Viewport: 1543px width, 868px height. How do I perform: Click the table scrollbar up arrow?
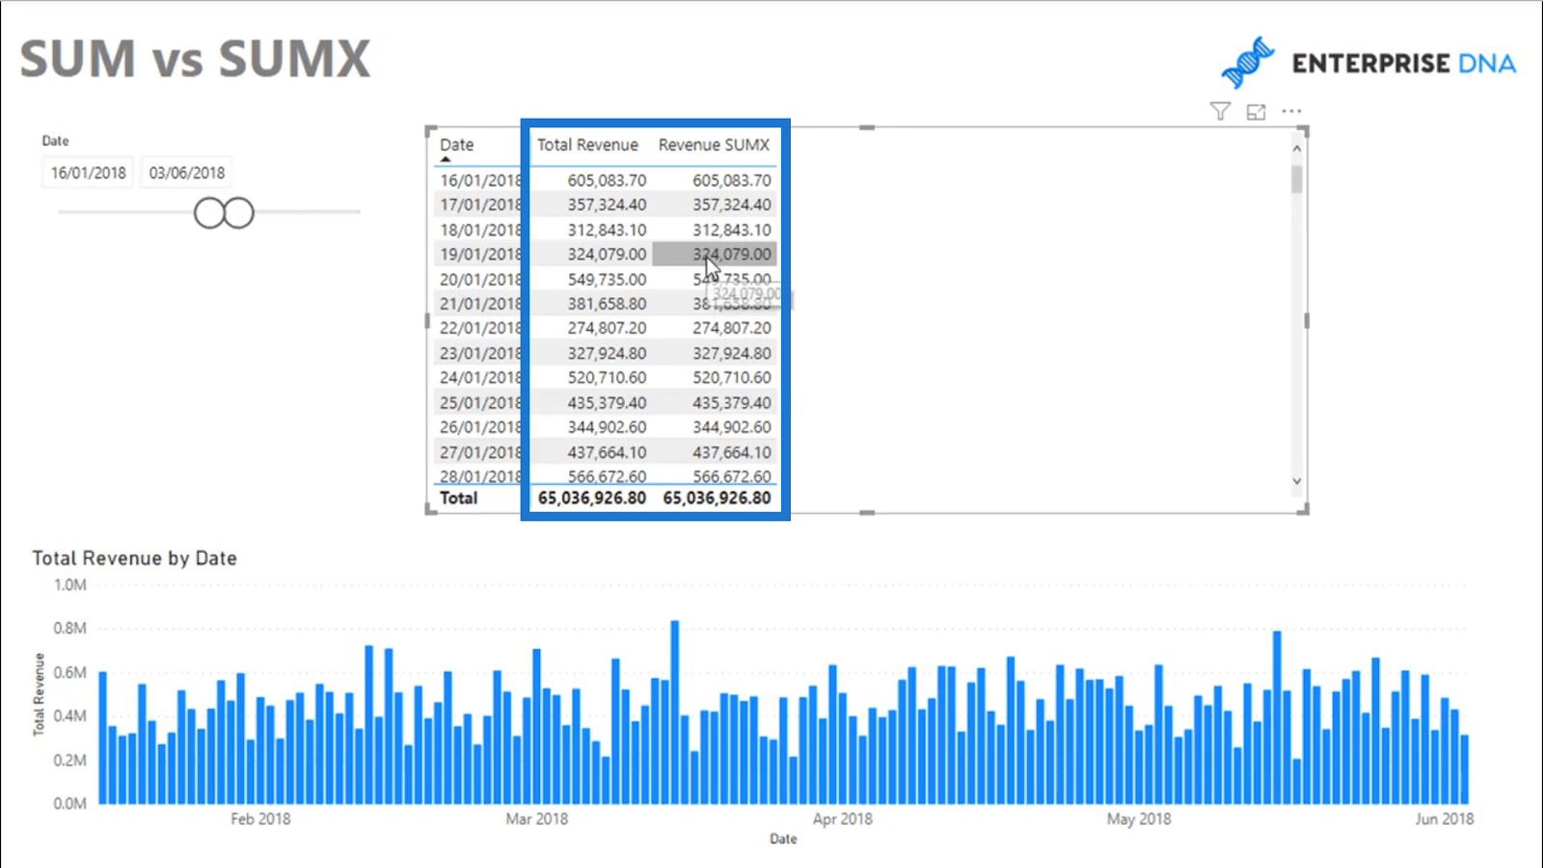pos(1297,149)
